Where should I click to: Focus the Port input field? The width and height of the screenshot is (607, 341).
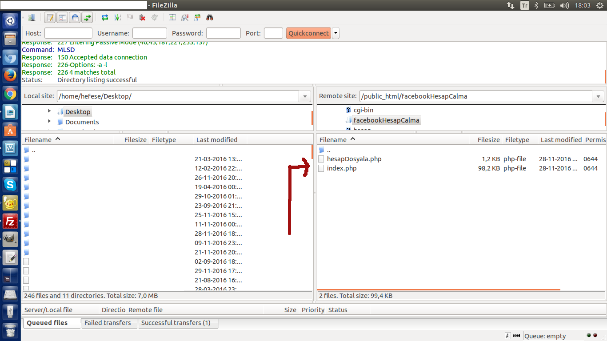273,33
